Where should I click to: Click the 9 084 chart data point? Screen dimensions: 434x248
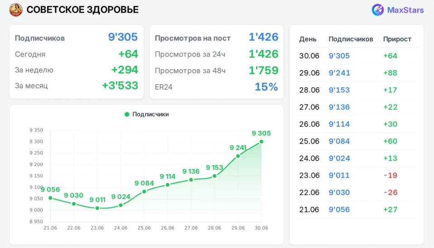tap(144, 191)
